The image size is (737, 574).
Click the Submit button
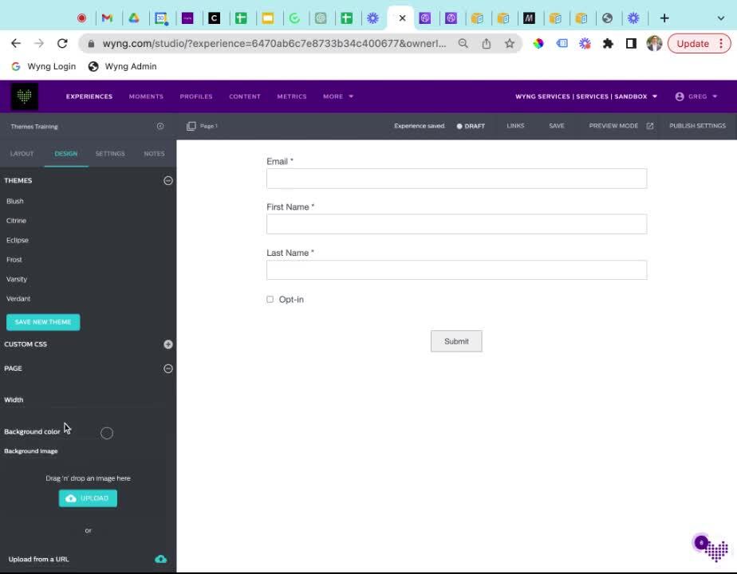tap(456, 341)
